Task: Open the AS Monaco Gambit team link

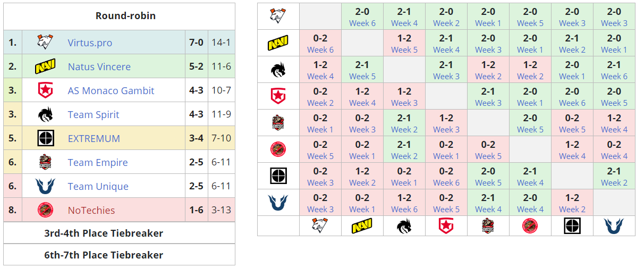Action: coord(111,91)
